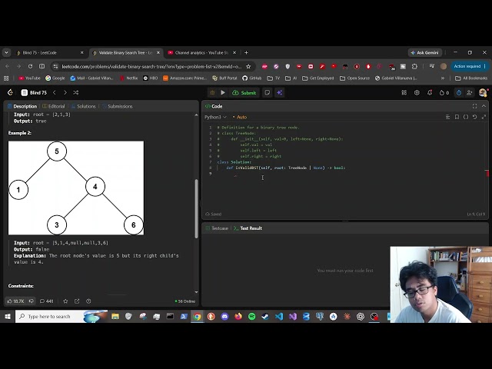Image resolution: width=492 pixels, height=369 pixels.
Task: Open the Channel analytics YouTube browser tab
Action: click(x=201, y=52)
